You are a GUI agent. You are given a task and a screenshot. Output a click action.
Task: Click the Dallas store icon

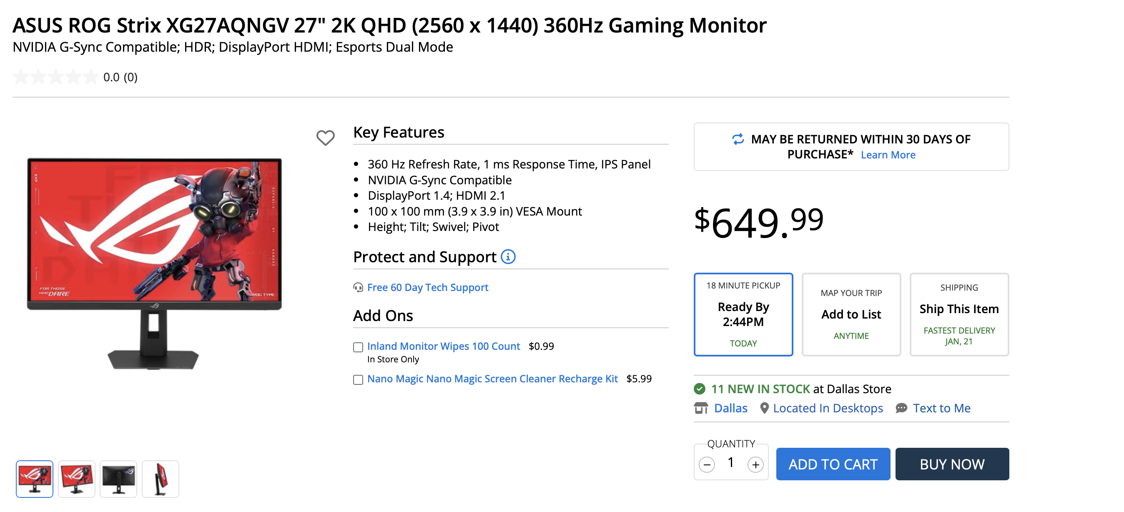coord(701,408)
